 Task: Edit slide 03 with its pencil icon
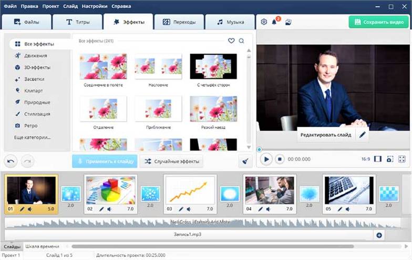click(x=181, y=209)
